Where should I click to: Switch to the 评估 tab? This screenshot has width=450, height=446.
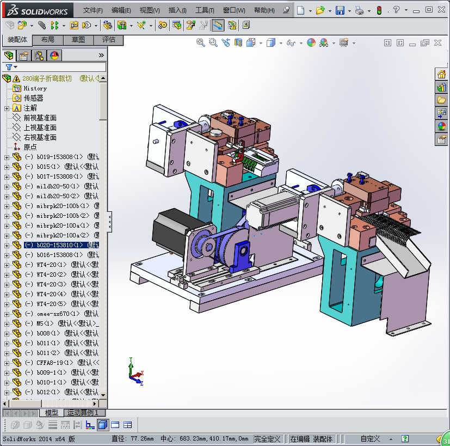(109, 40)
